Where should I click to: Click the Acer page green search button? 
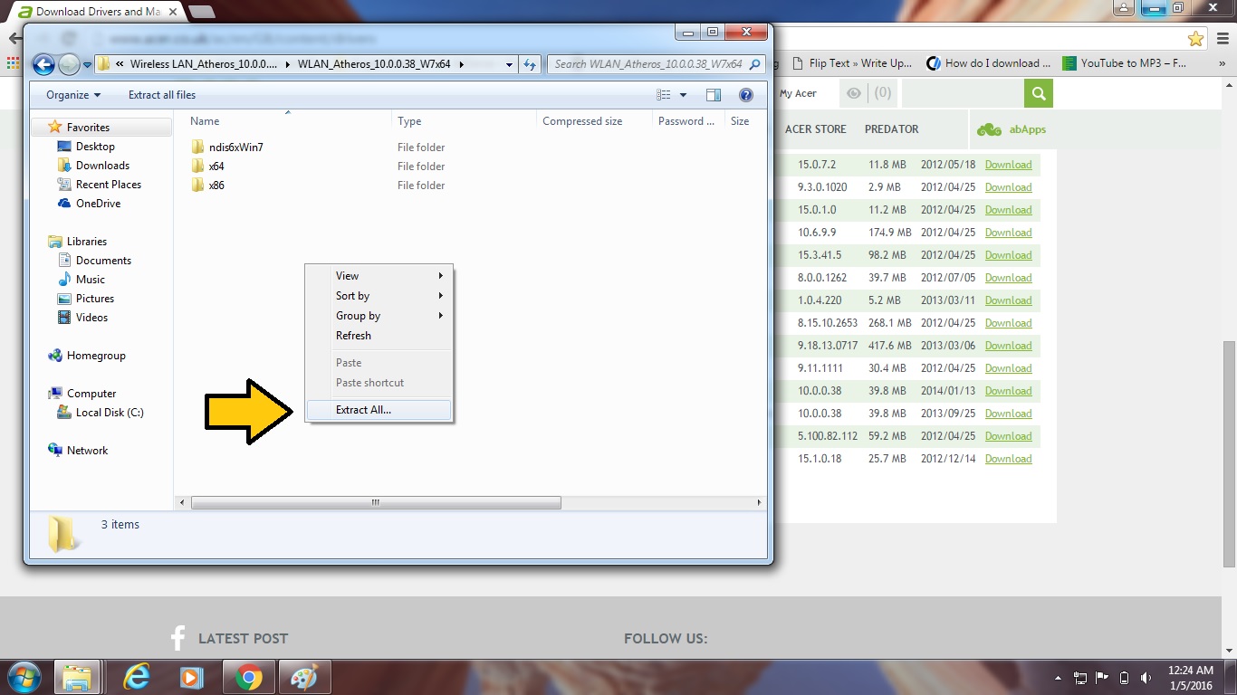tap(1039, 93)
